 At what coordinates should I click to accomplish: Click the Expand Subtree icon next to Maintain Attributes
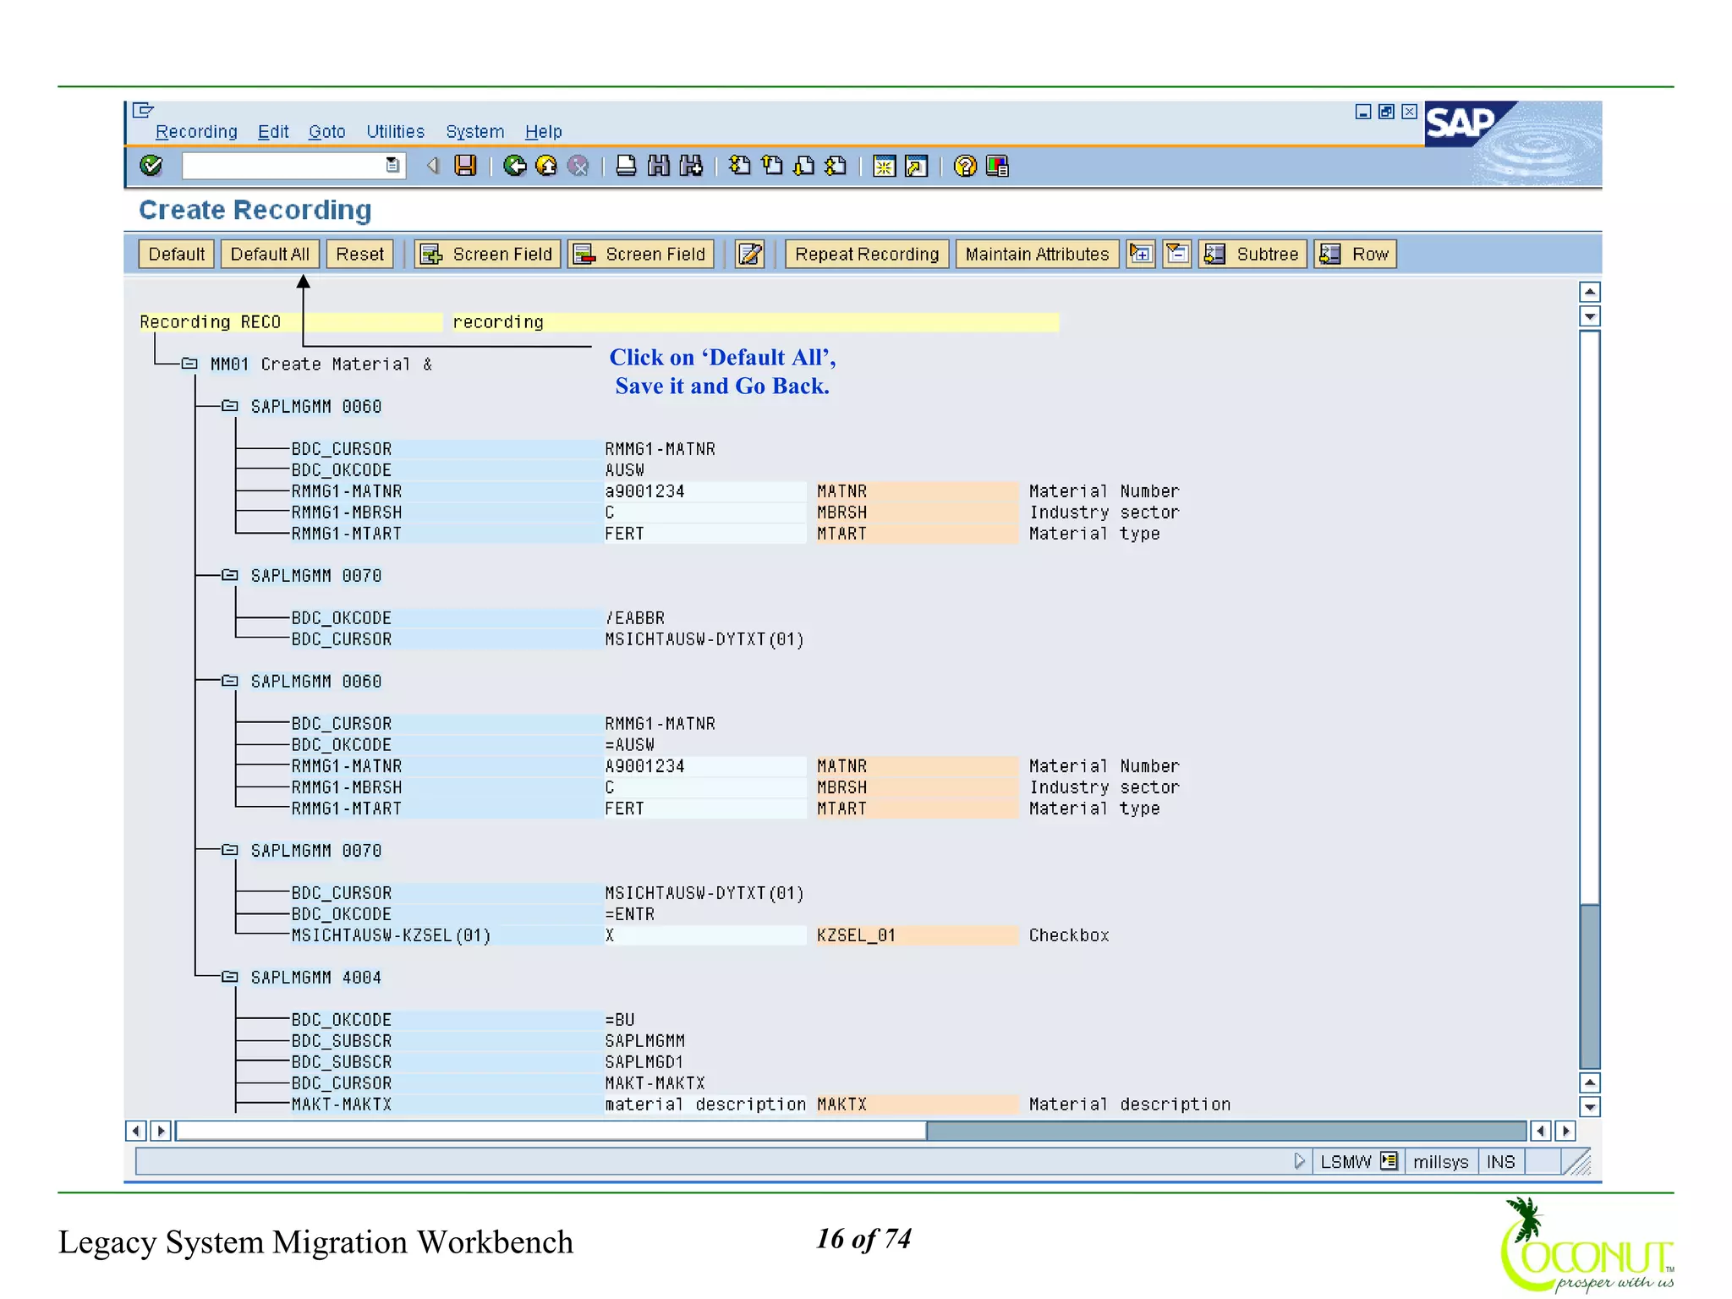[x=1141, y=254]
